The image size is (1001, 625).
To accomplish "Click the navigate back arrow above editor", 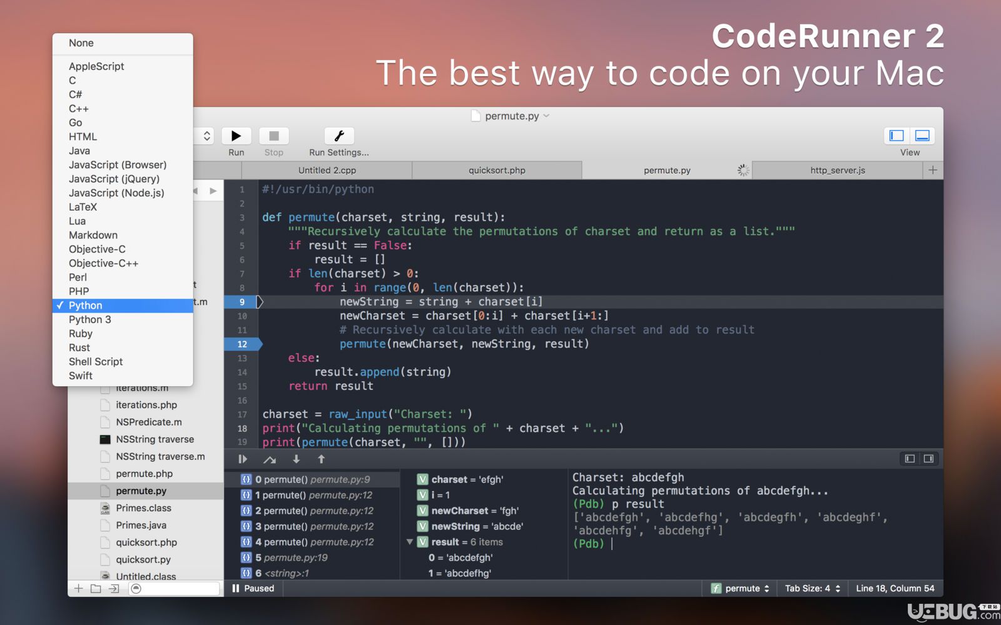I will [196, 191].
